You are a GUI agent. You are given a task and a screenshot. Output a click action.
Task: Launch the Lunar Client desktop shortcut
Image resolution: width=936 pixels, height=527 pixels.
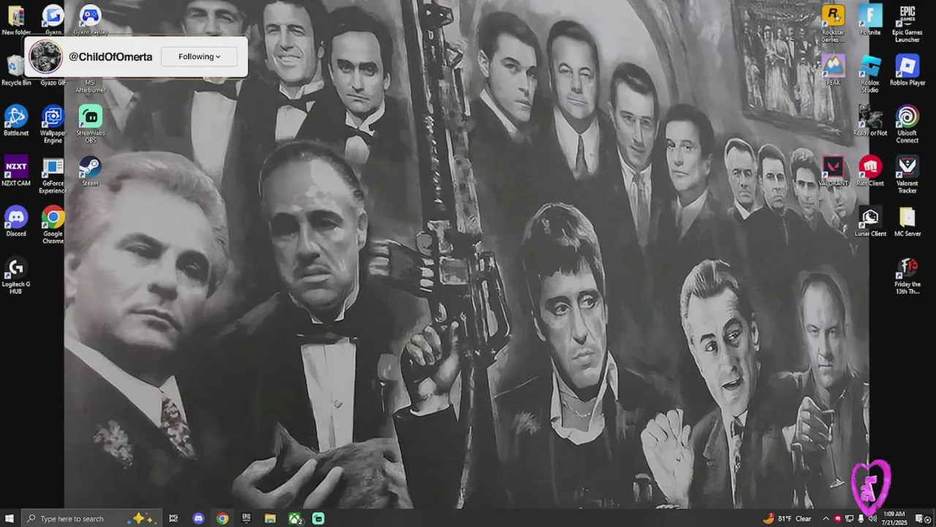click(870, 222)
